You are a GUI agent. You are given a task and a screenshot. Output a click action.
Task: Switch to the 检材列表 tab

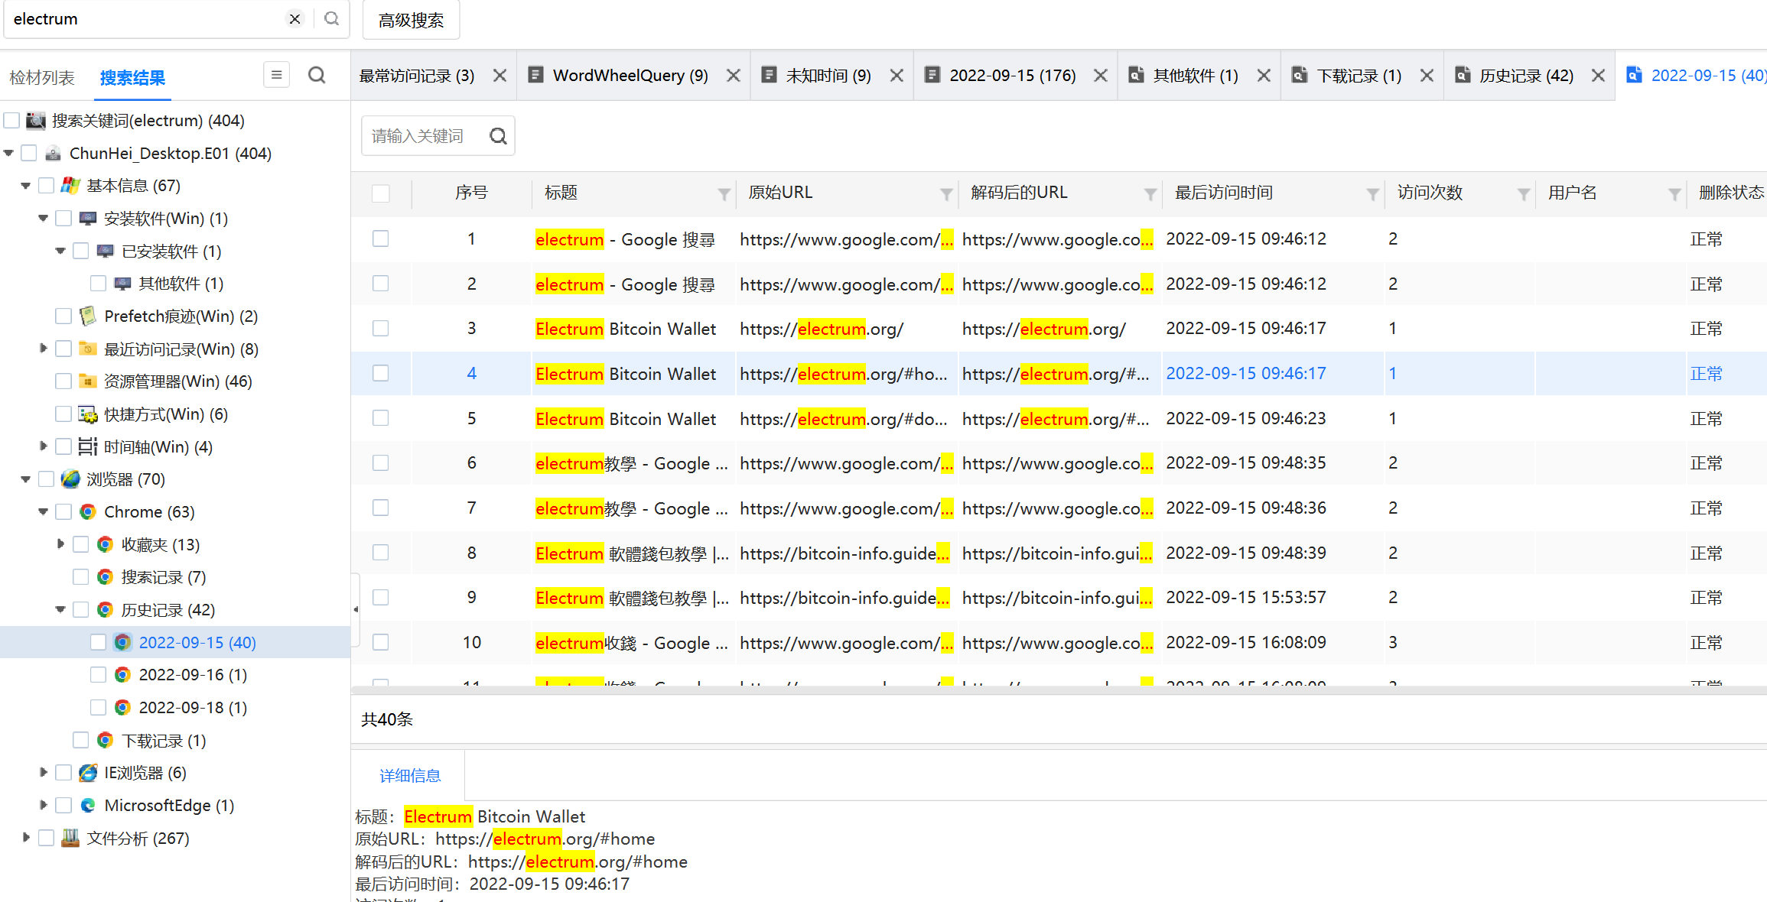click(42, 77)
